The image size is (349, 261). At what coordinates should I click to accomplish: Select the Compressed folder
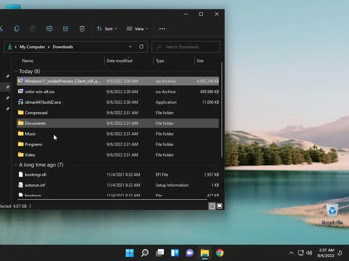tap(118, 113)
